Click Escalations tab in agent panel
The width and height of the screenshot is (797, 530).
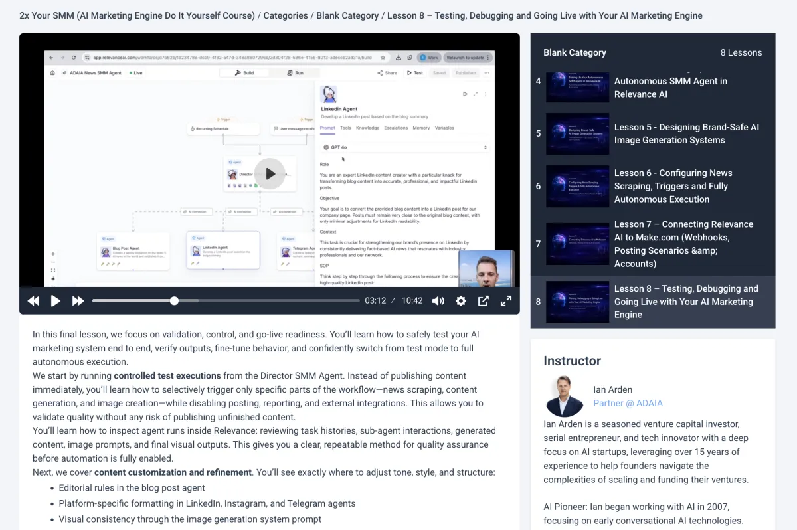point(396,128)
